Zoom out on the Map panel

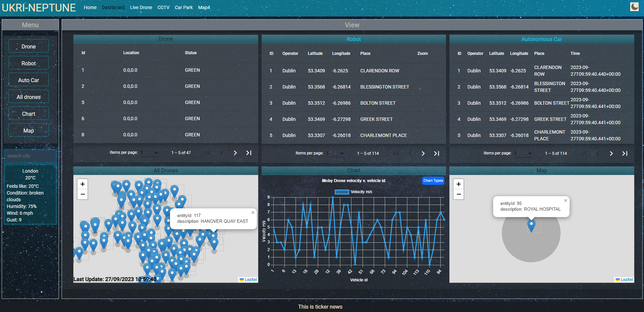coord(459,194)
